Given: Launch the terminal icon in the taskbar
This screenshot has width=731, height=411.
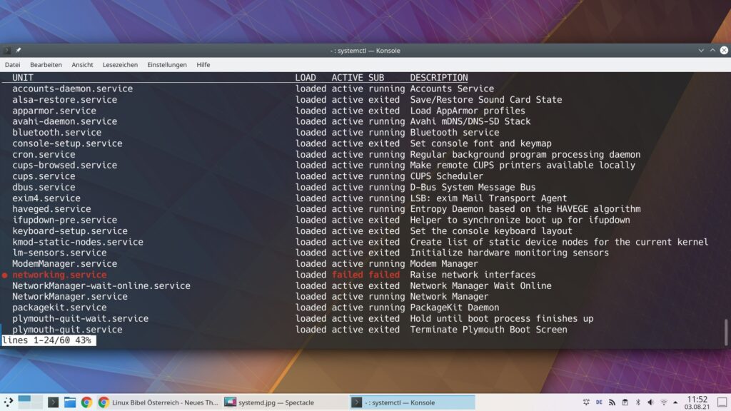Looking at the screenshot, I should click(x=53, y=402).
